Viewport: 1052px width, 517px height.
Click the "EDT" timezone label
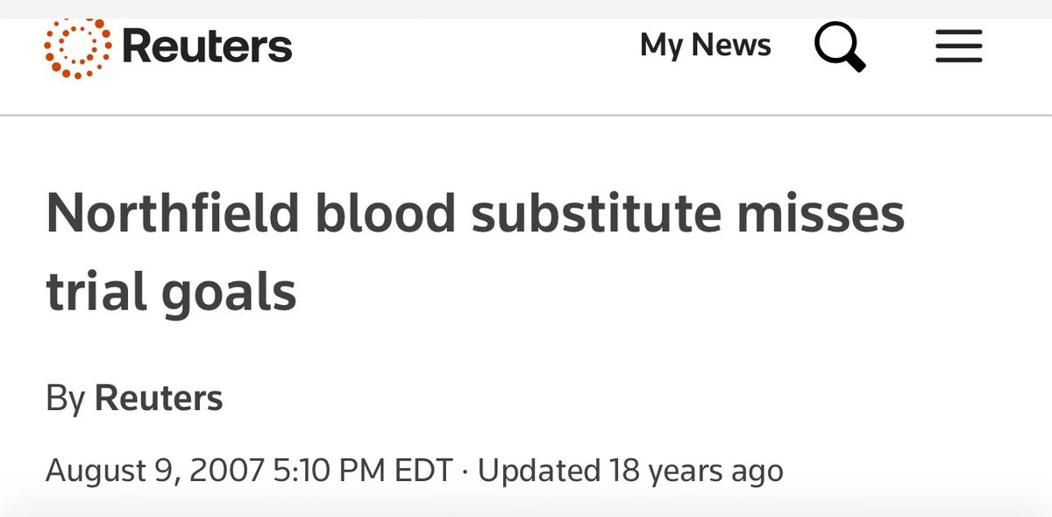423,471
